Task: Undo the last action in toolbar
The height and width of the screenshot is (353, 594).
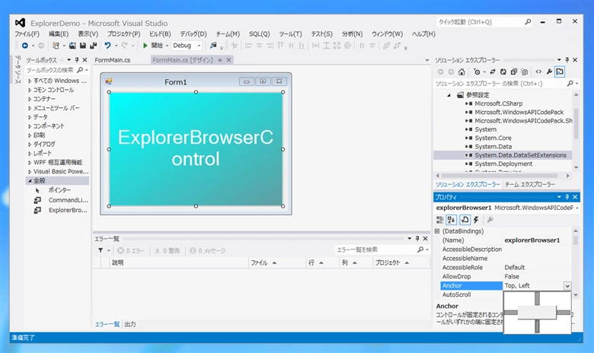Action: coord(107,46)
